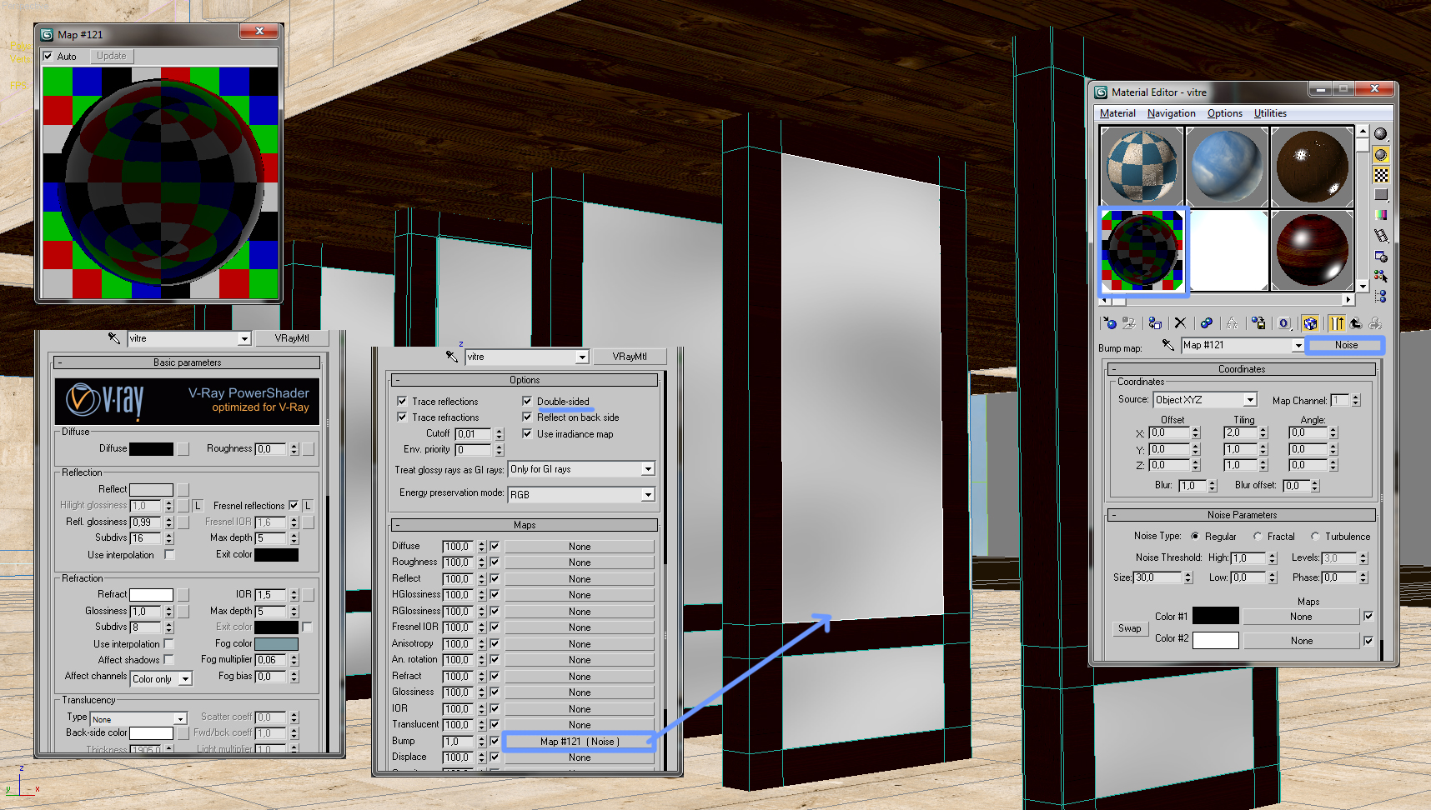
Task: Click Go Forward to Sibling icon
Action: click(1375, 323)
